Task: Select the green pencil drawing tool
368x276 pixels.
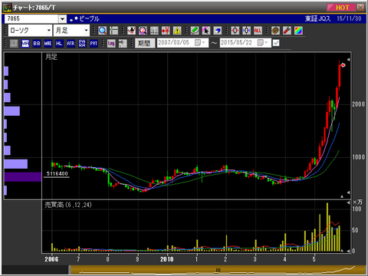Action: [x=195, y=31]
